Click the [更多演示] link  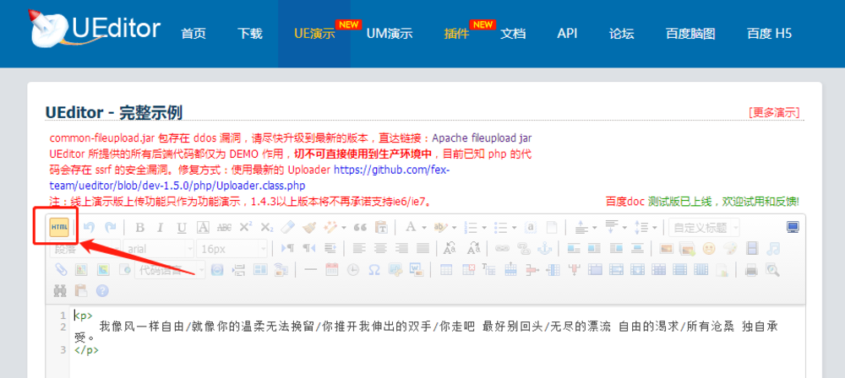(x=774, y=112)
